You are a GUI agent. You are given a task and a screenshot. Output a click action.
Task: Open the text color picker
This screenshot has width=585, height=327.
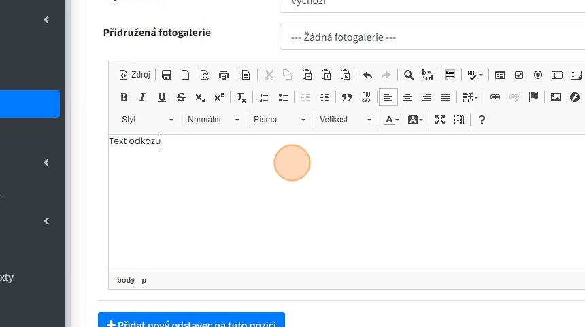[392, 120]
